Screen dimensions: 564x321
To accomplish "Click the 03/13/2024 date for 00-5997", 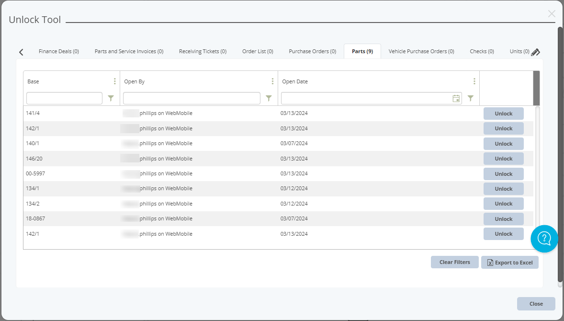I will [x=294, y=173].
